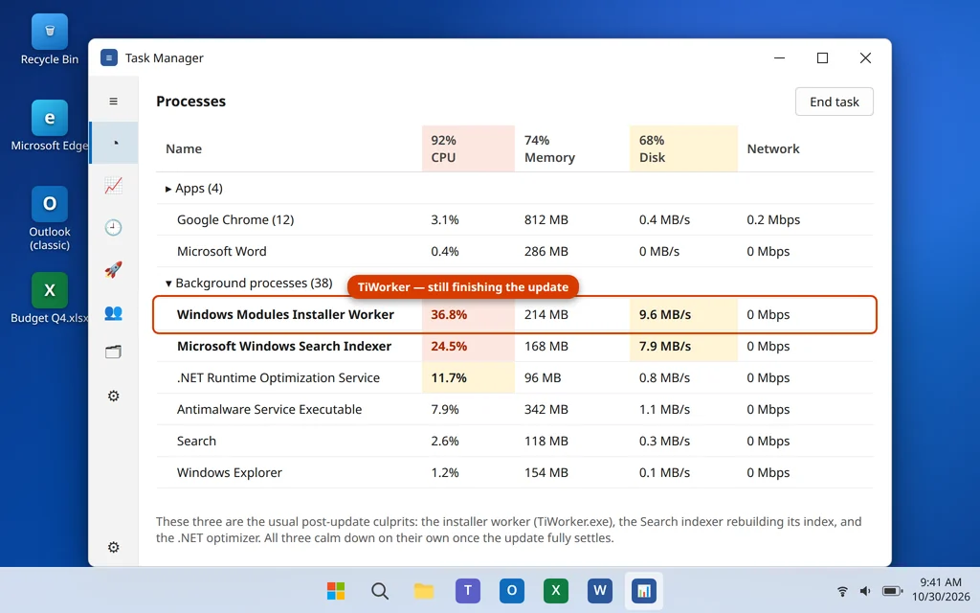Click the Processes page heading
The height and width of the screenshot is (613, 980).
click(x=190, y=102)
